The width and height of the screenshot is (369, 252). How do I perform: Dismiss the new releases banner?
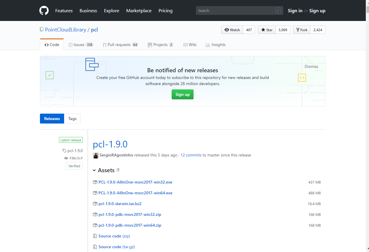[x=311, y=66]
